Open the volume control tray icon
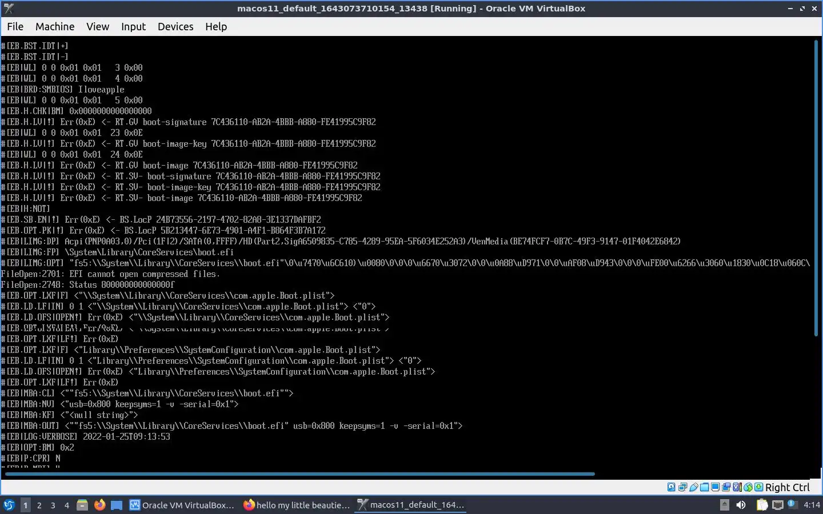Image resolution: width=823 pixels, height=514 pixels. click(x=741, y=505)
